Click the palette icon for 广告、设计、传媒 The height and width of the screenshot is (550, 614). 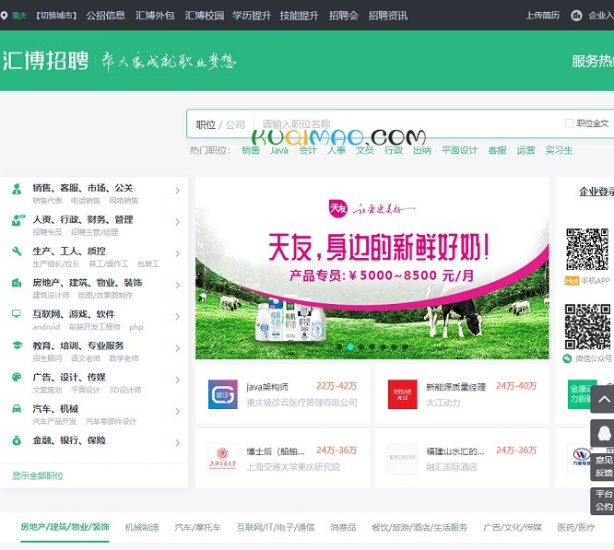point(17,377)
